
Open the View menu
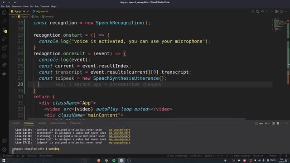pyautogui.click(x=26, y=6)
